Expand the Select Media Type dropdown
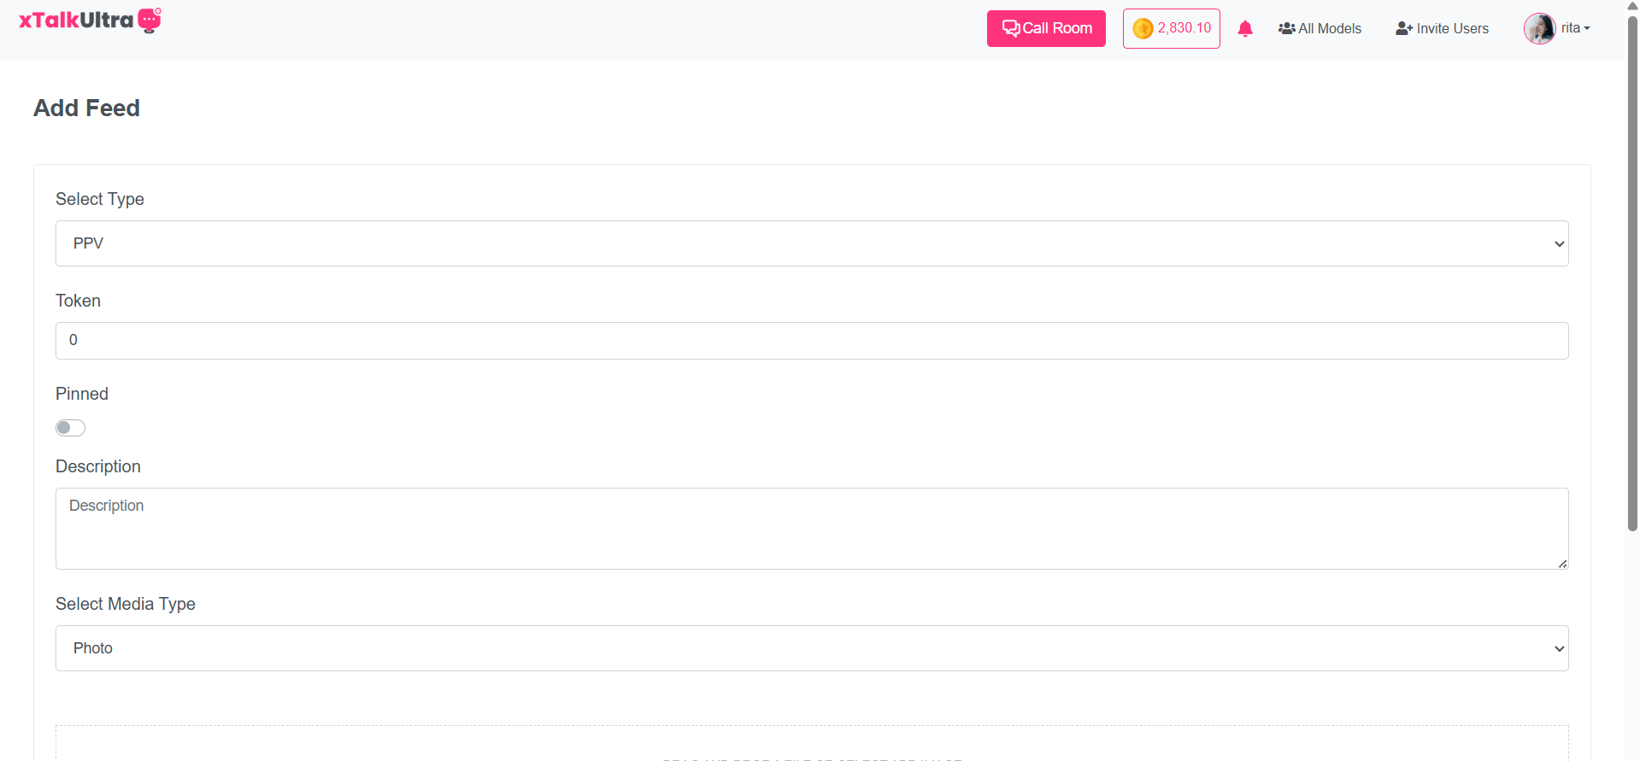1640x761 pixels. 811,648
